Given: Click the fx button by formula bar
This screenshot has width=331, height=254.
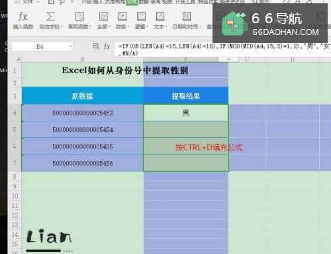Looking at the screenshot, I should pos(107,46).
